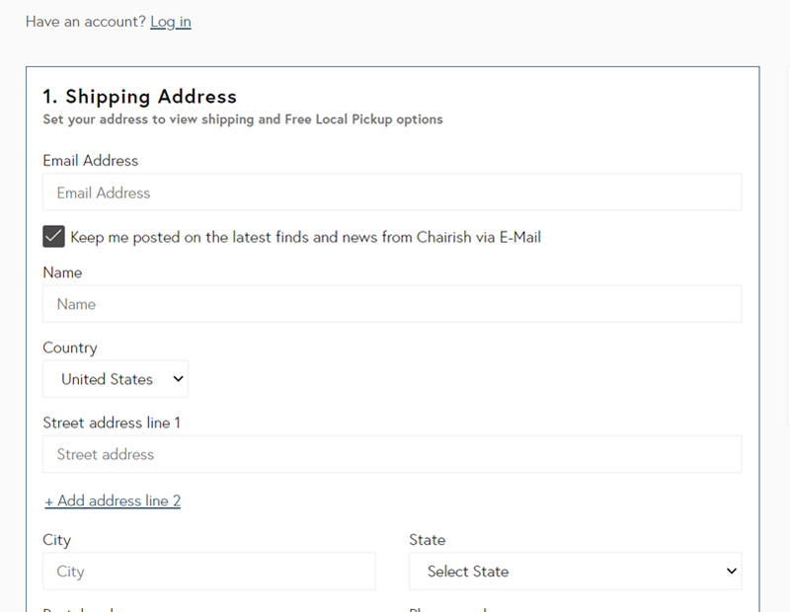Image resolution: width=790 pixels, height=612 pixels.
Task: Click the 1. Shipping Address heading
Action: (139, 97)
